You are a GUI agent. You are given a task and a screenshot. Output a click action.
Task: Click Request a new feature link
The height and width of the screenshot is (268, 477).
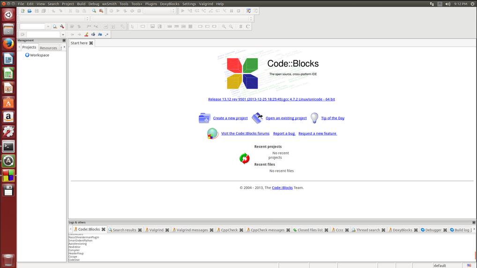(318, 133)
